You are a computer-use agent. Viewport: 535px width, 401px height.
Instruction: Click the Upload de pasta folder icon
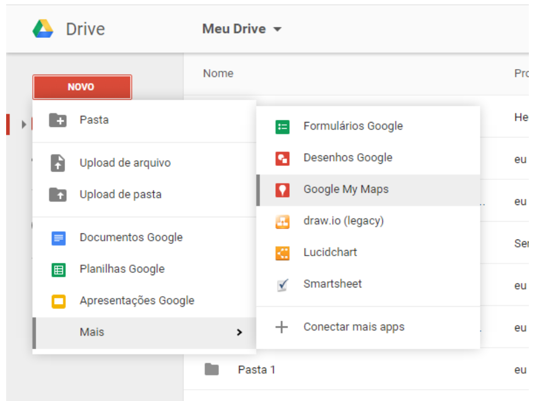click(58, 194)
